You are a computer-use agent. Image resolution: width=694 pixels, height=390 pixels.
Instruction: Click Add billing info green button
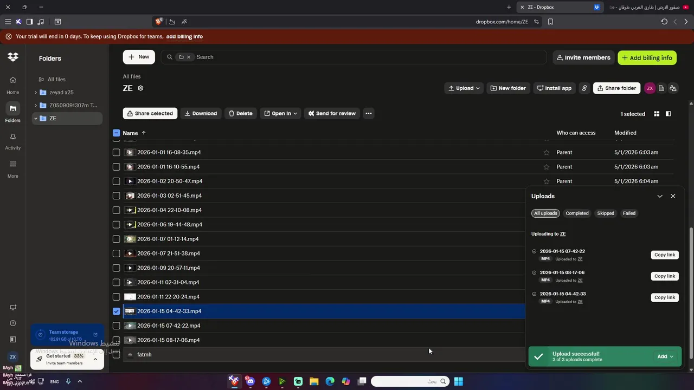647,58
